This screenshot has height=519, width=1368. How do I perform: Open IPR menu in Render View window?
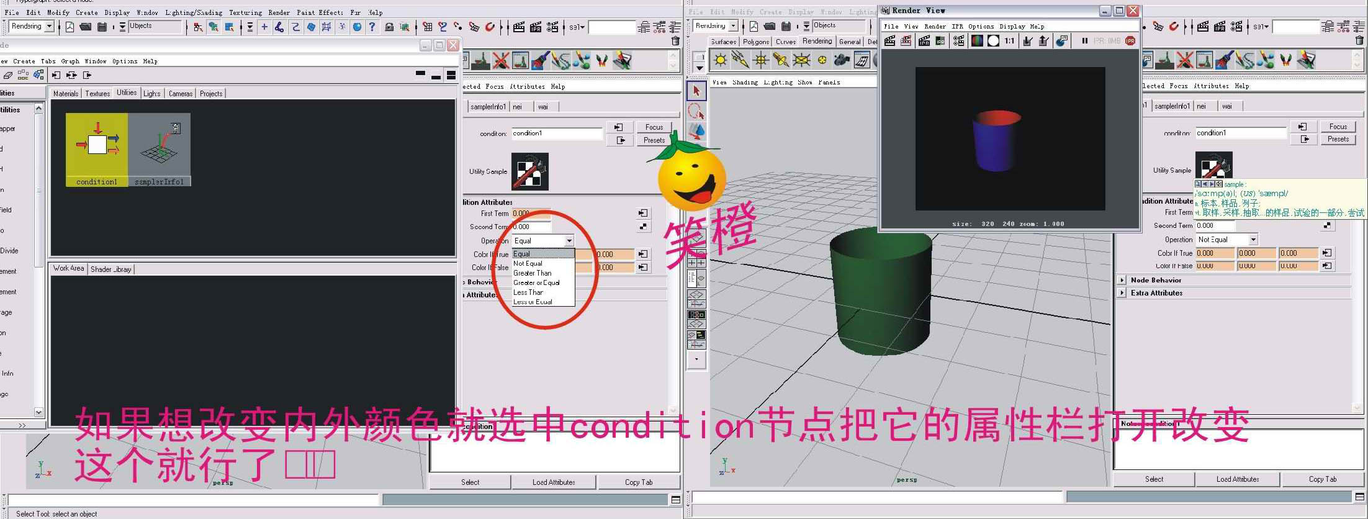tap(957, 26)
